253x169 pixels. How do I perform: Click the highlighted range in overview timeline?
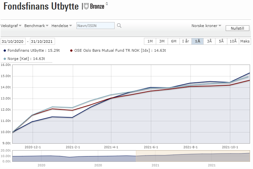pos(193,156)
